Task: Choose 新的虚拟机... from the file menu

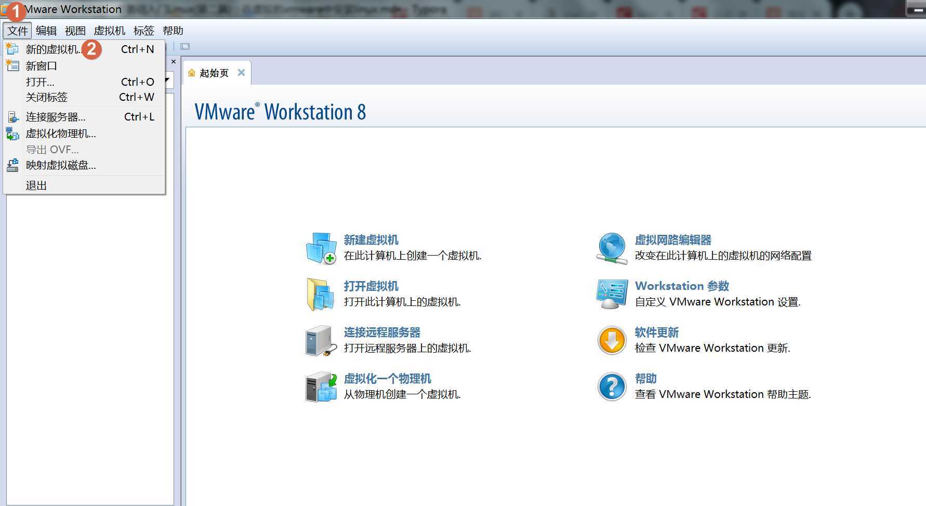Action: pyautogui.click(x=84, y=49)
